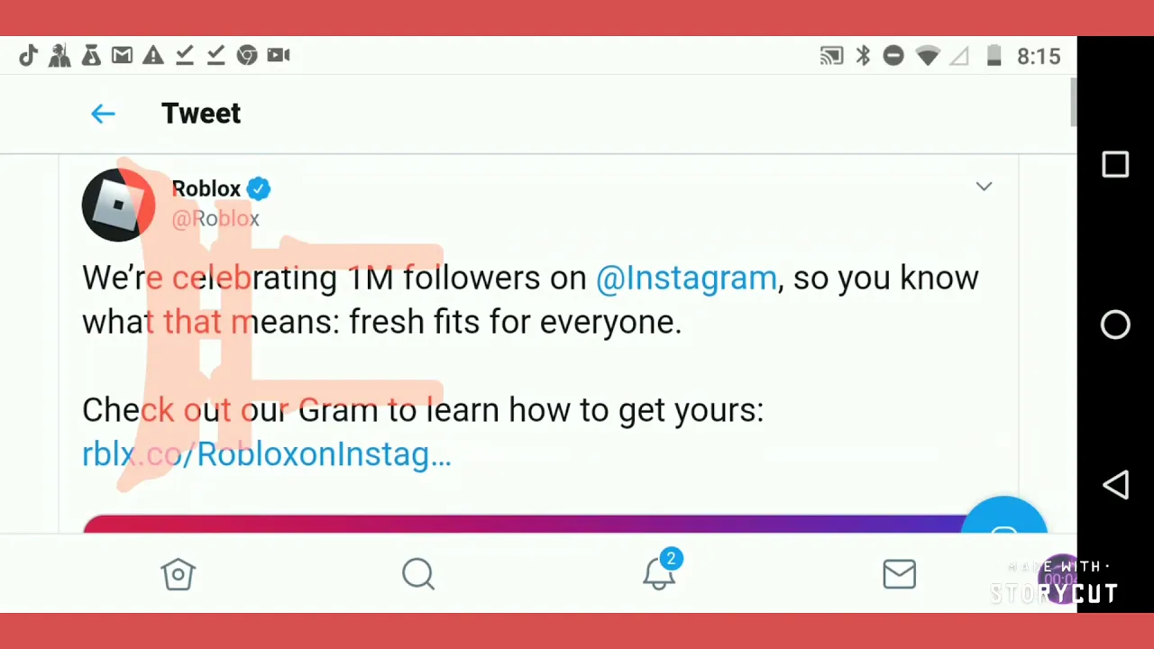The image size is (1154, 649).
Task: Go back using the blue arrow
Action: click(103, 114)
